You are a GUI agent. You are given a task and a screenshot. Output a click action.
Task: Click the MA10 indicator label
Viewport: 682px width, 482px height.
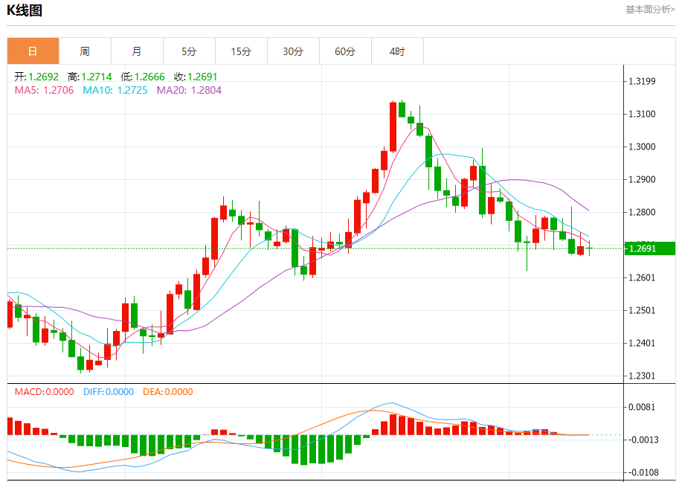coord(115,90)
